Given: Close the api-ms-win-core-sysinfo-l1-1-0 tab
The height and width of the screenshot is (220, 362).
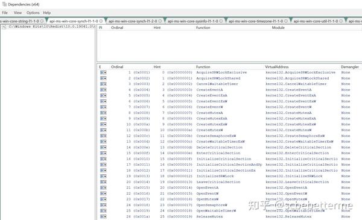Looking at the screenshot, I should pyautogui.click(x=221, y=21).
